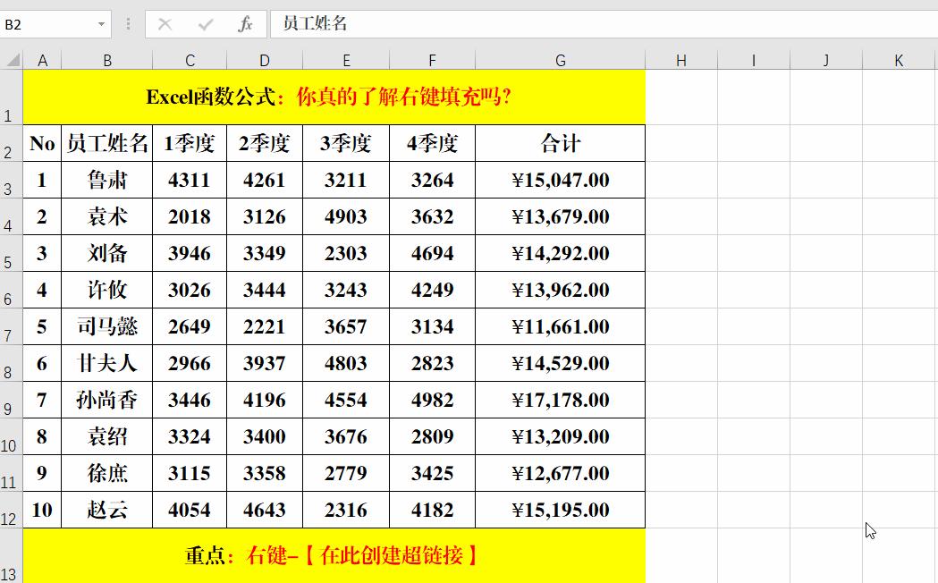This screenshot has height=583, width=938.
Task: Select column G header
Action: [x=560, y=60]
